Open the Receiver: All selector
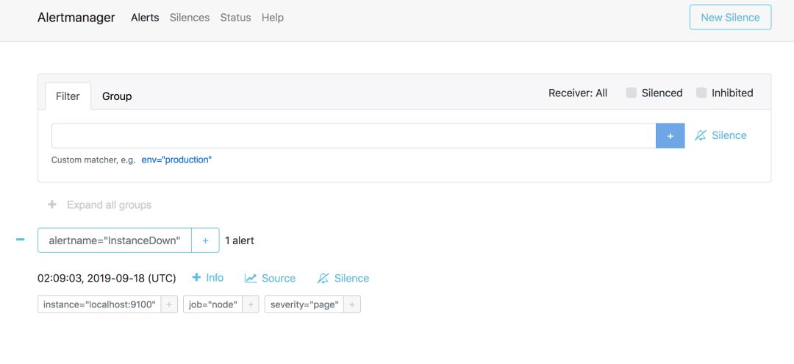Screen dimensions: 794x364 click(578, 93)
